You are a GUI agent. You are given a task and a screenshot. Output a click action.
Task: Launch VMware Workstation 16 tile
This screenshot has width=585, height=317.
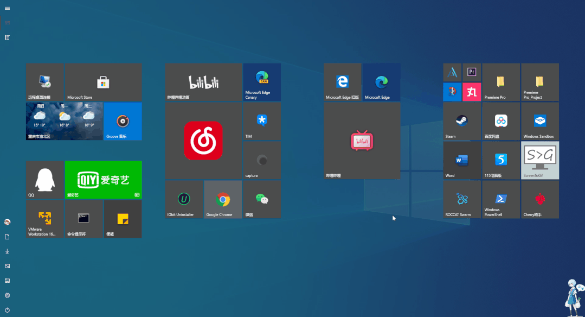pyautogui.click(x=45, y=219)
